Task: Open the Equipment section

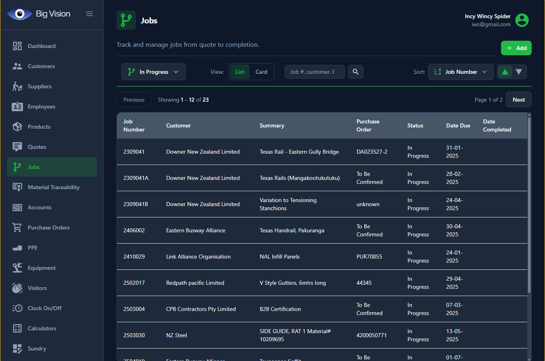Action: pyautogui.click(x=42, y=268)
